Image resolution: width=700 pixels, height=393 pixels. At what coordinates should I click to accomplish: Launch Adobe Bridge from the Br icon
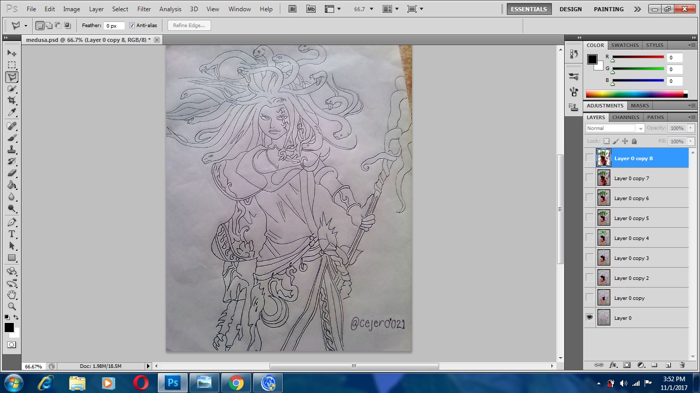[293, 9]
